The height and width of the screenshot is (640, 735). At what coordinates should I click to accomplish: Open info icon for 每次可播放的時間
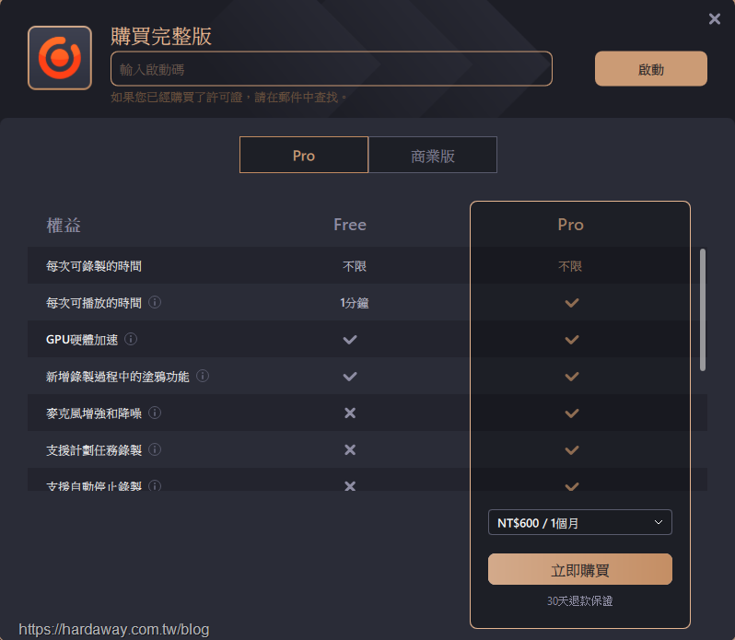(155, 302)
